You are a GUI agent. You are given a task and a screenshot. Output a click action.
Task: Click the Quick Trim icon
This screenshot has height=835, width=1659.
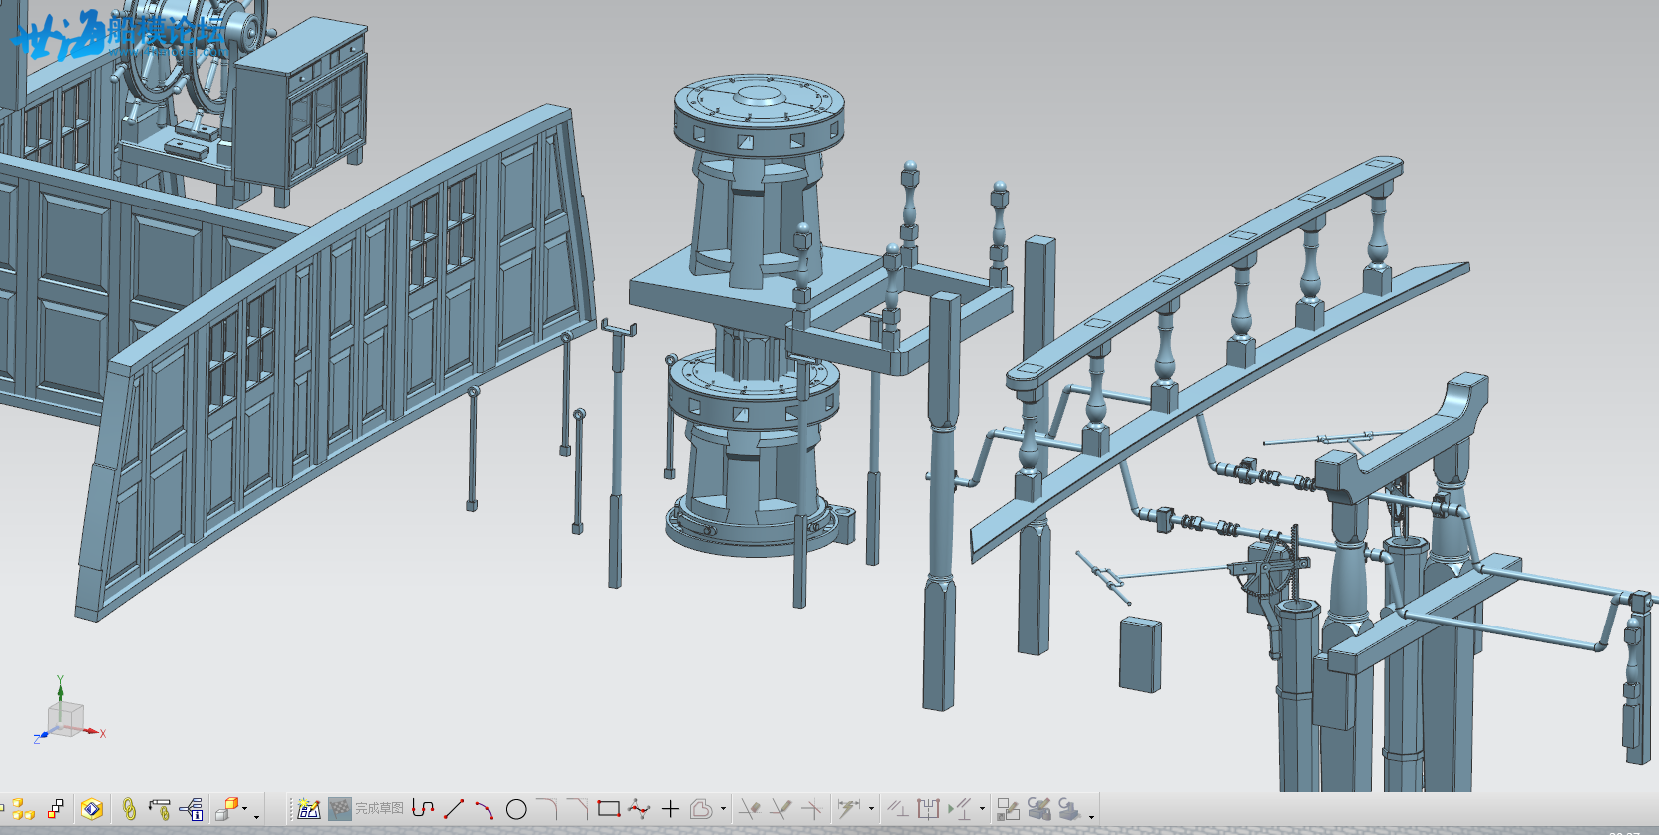point(750,809)
